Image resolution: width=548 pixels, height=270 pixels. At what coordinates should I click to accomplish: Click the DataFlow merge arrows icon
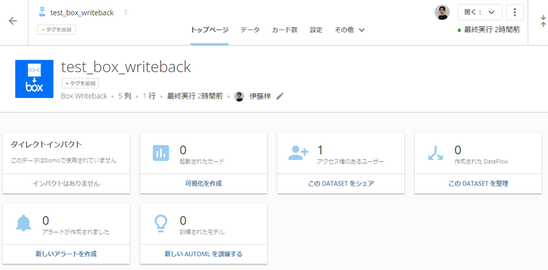[435, 153]
